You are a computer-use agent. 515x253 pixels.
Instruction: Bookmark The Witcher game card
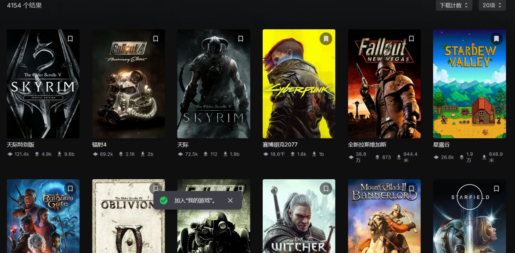coord(326,188)
